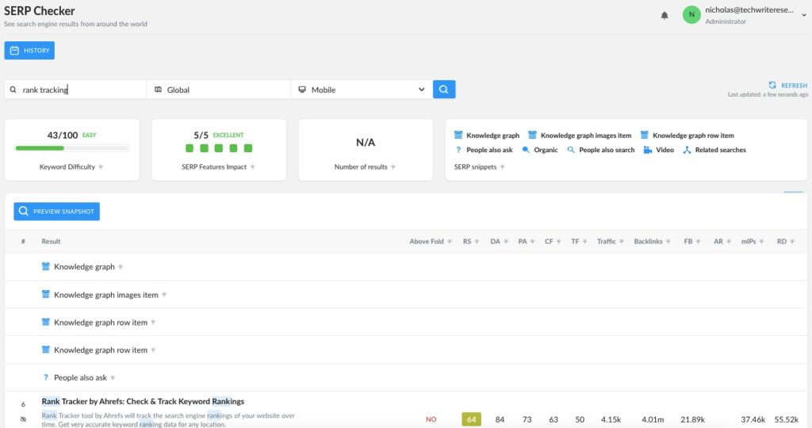Image resolution: width=812 pixels, height=428 pixels.
Task: Open the Global location selector
Action: tap(219, 90)
